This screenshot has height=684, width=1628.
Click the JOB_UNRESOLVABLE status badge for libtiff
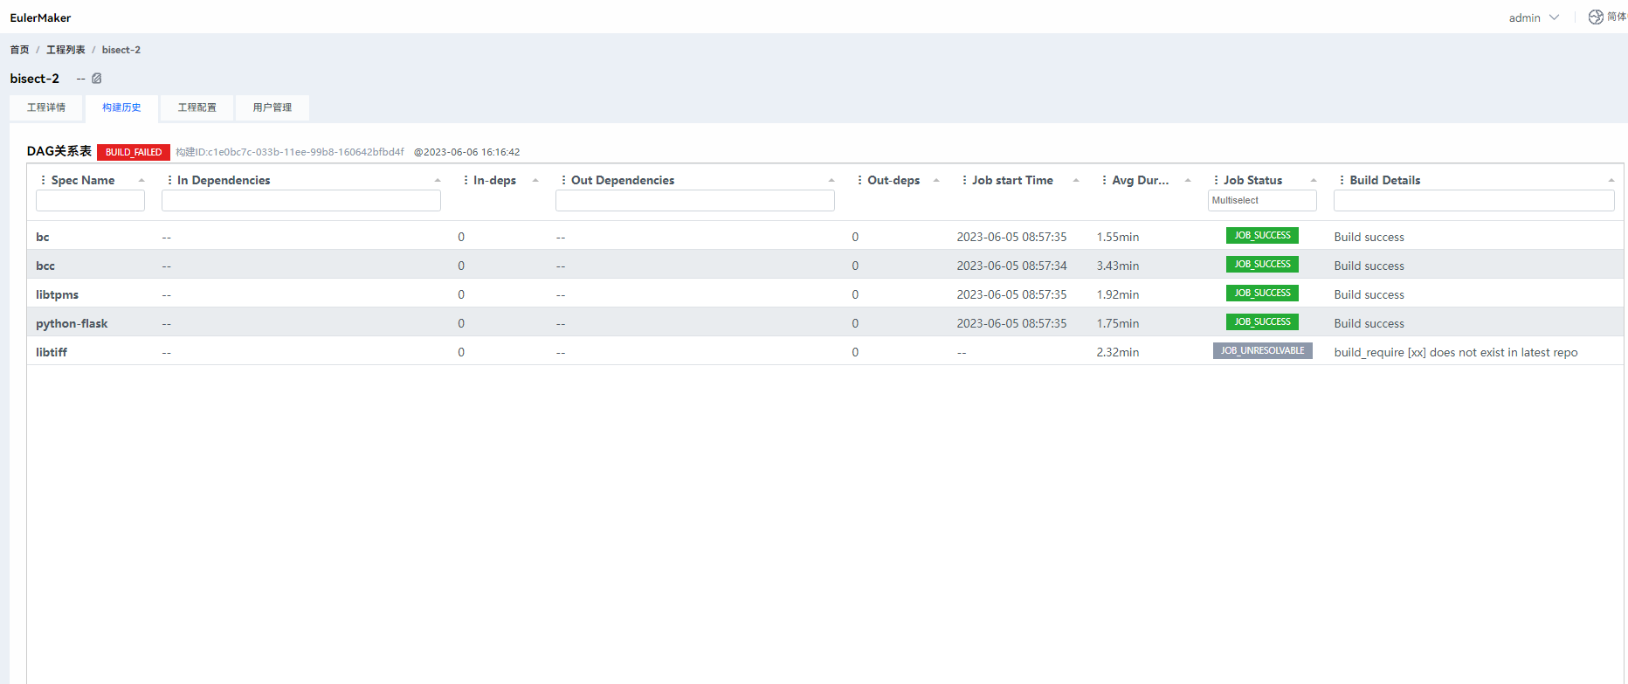pos(1262,351)
